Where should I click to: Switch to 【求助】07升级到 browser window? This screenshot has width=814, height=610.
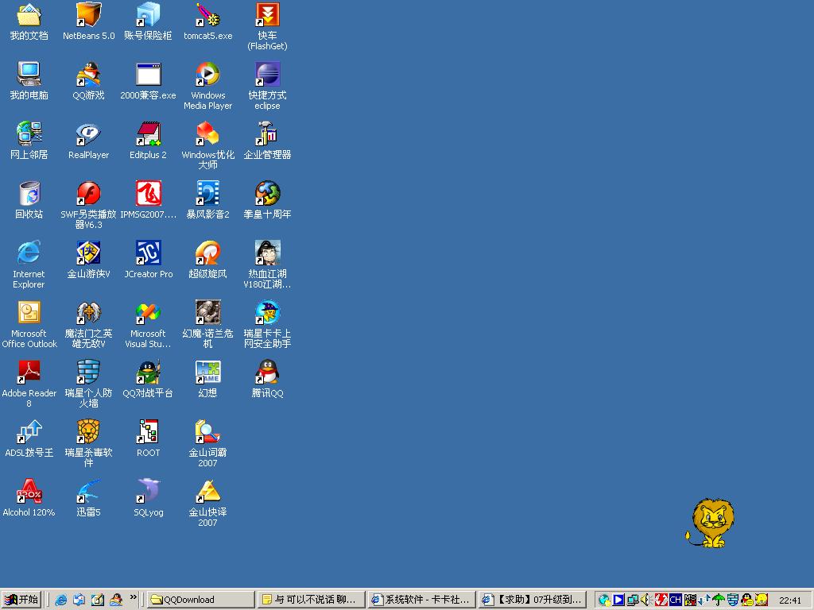[532, 600]
